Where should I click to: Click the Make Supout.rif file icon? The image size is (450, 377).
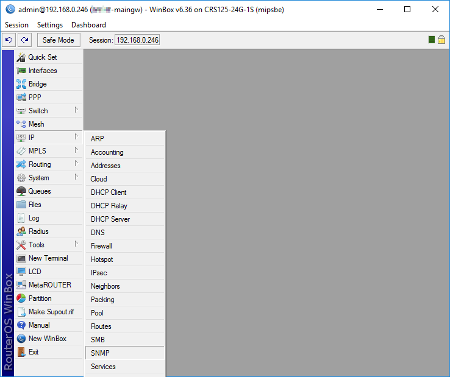tap(21, 312)
